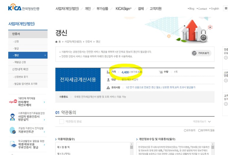Image resolution: width=228 pixels, height=155 pixels.
Task: Click the price 가격 icon
Action: coord(108,72)
